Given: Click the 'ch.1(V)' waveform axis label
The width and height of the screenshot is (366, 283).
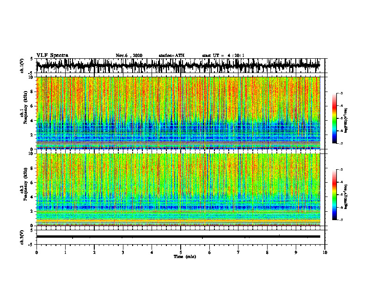Looking at the screenshot, I should pos(22,66).
